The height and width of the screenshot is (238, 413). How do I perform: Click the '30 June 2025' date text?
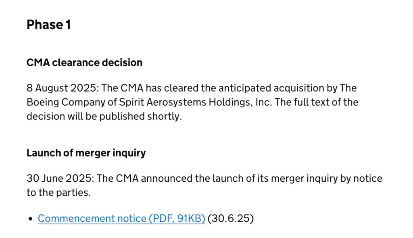tap(59, 178)
